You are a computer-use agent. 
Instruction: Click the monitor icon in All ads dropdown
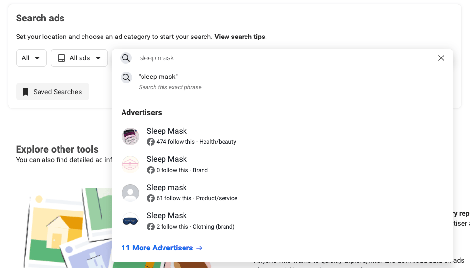click(61, 58)
